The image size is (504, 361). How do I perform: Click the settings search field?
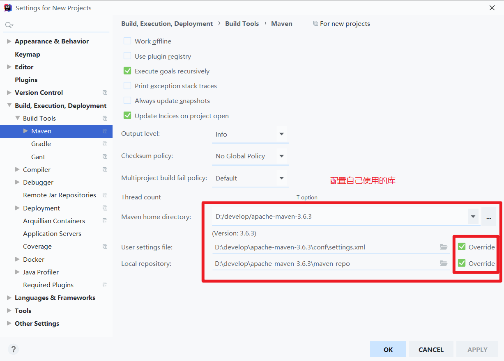tap(57, 25)
